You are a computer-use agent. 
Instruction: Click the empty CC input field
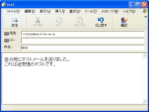tap(83, 41)
